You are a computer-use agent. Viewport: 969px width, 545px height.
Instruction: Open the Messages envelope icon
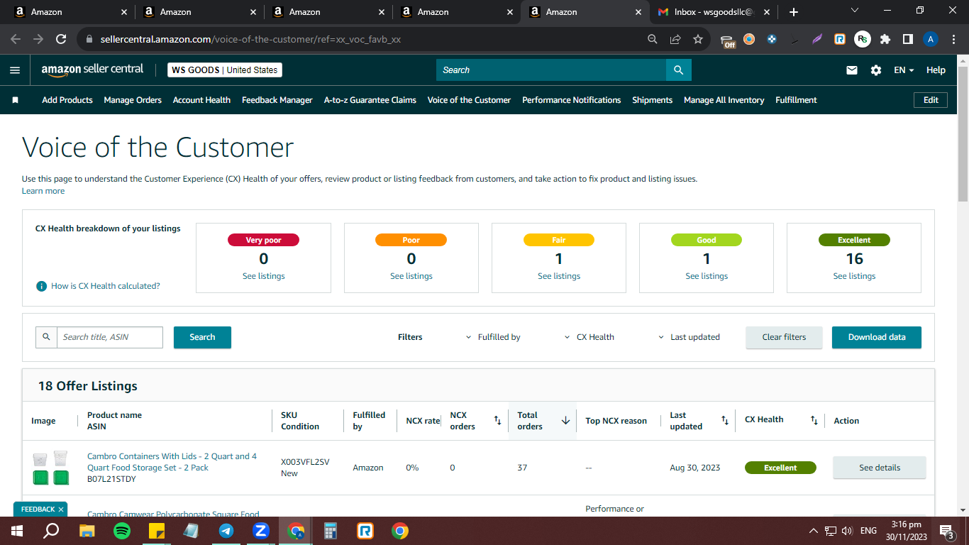pos(852,70)
